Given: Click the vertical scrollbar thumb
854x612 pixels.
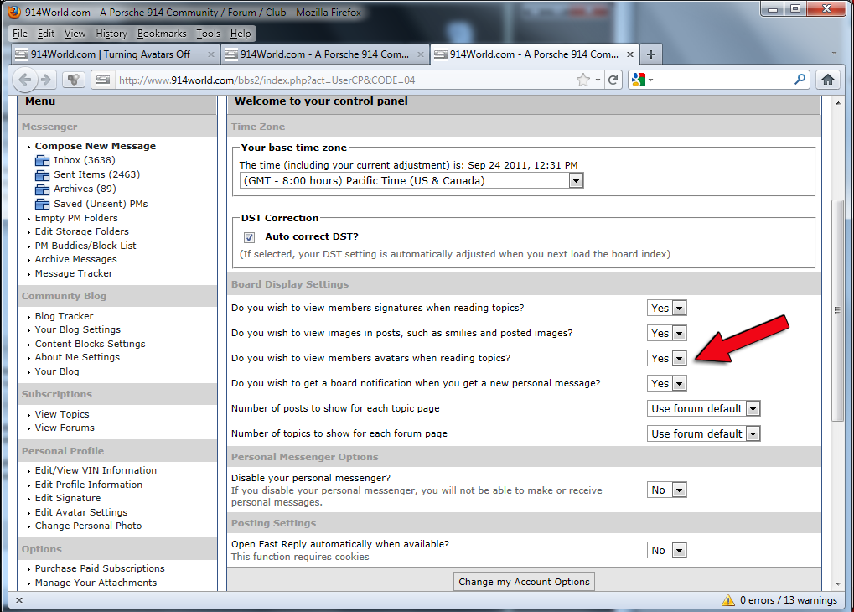Looking at the screenshot, I should tap(838, 311).
